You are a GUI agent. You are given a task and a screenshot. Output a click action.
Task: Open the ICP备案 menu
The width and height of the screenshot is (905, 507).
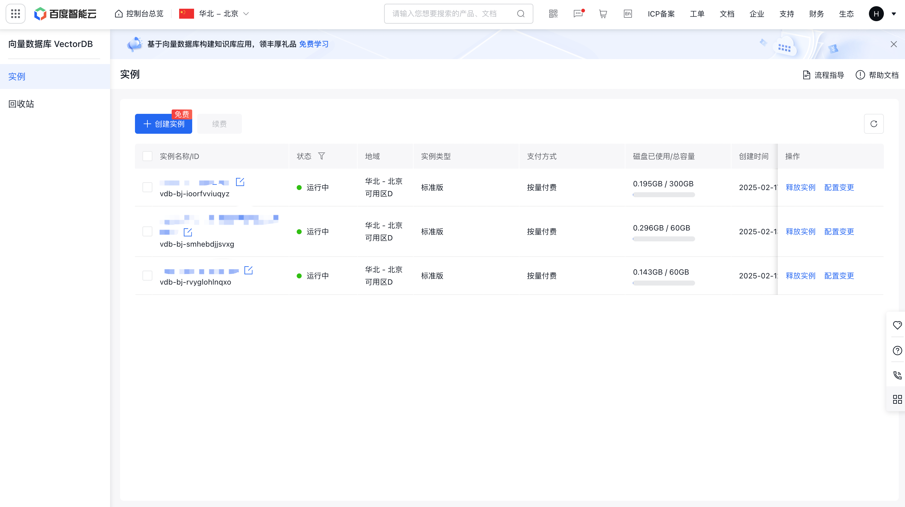[661, 14]
